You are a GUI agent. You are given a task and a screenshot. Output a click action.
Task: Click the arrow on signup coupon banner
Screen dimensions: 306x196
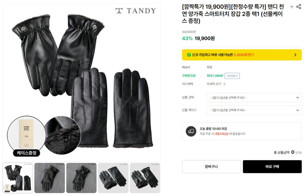point(295,55)
